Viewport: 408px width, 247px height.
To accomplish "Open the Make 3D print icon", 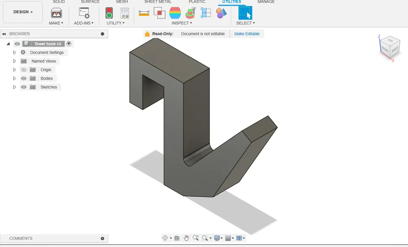I will (56, 13).
